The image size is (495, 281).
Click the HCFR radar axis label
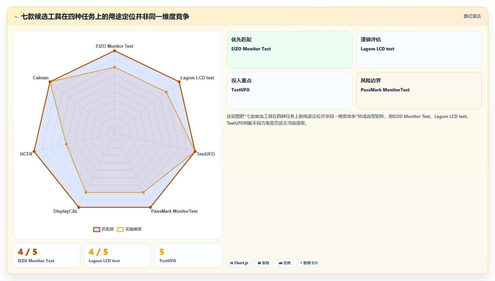(26, 154)
